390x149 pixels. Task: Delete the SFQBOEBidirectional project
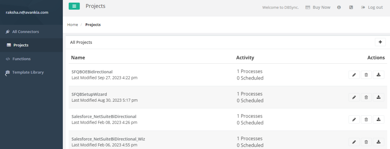pos(366,75)
